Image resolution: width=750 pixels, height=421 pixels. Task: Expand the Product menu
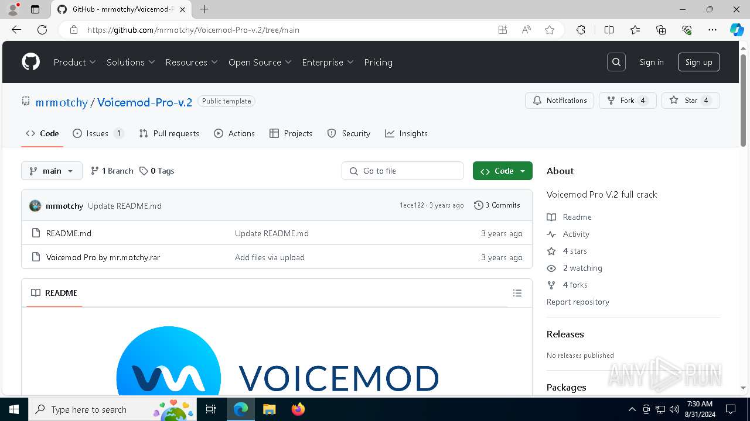(74, 62)
